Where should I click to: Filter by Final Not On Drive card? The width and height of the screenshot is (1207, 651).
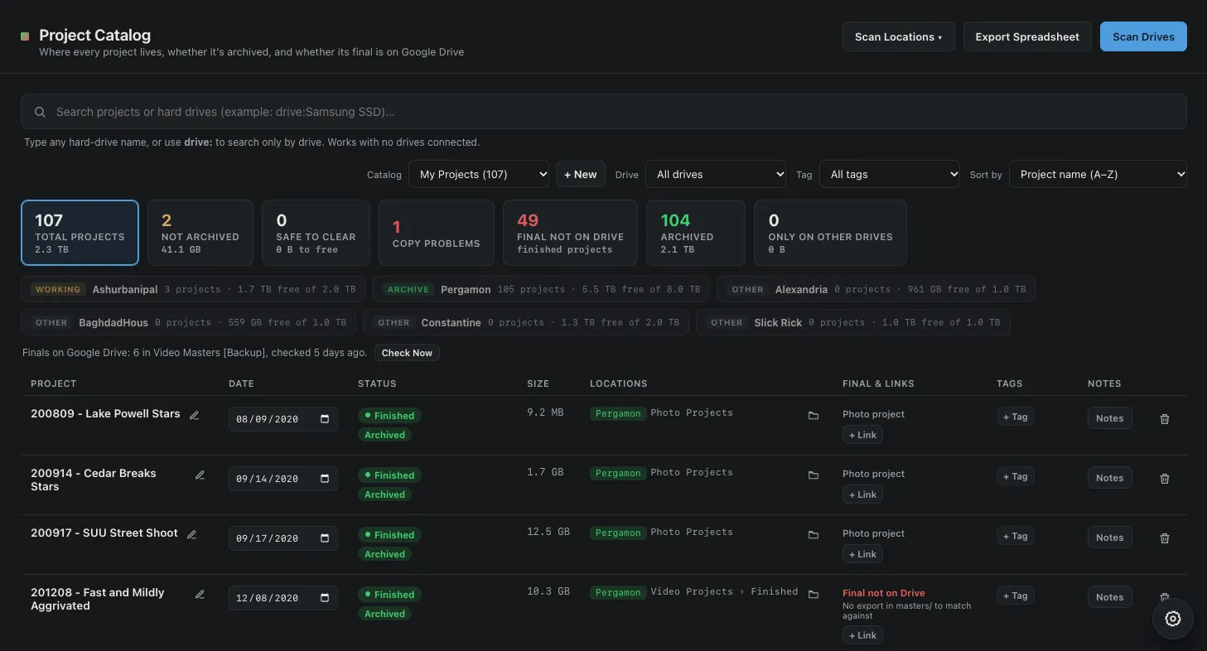point(570,233)
